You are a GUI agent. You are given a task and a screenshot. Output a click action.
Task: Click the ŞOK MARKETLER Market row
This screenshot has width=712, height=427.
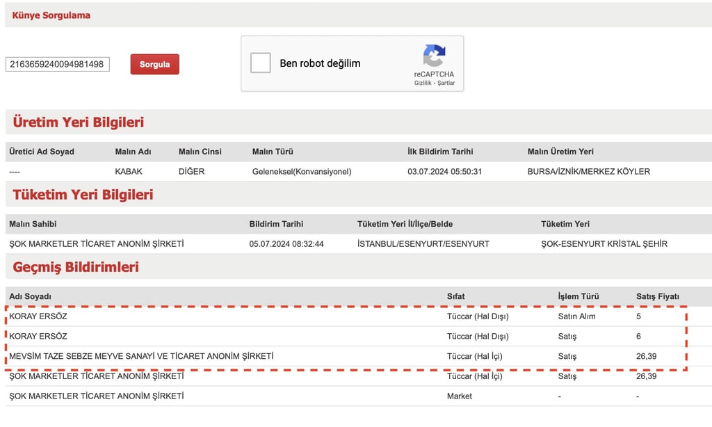[359, 396]
